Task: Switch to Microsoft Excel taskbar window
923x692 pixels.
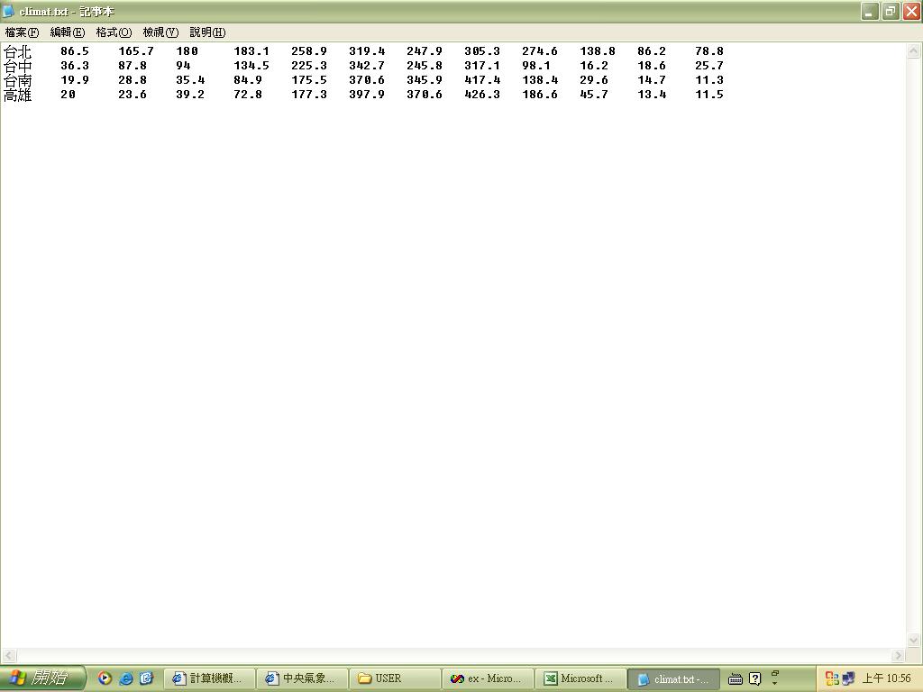Action: [x=580, y=678]
